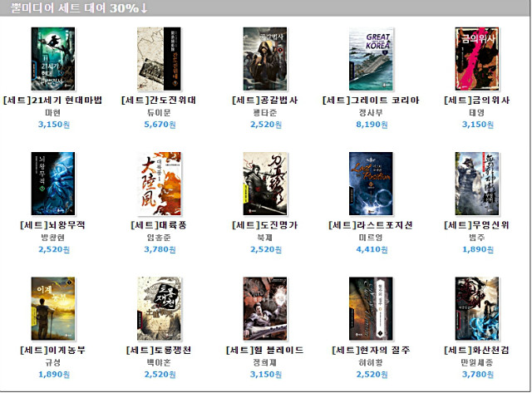Click the [세트]간도진위대 title
Image resolution: width=532 pixels, height=393 pixels.
(159, 101)
